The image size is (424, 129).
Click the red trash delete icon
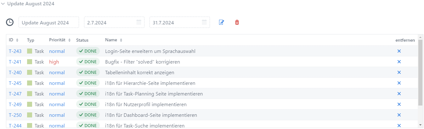237,23
